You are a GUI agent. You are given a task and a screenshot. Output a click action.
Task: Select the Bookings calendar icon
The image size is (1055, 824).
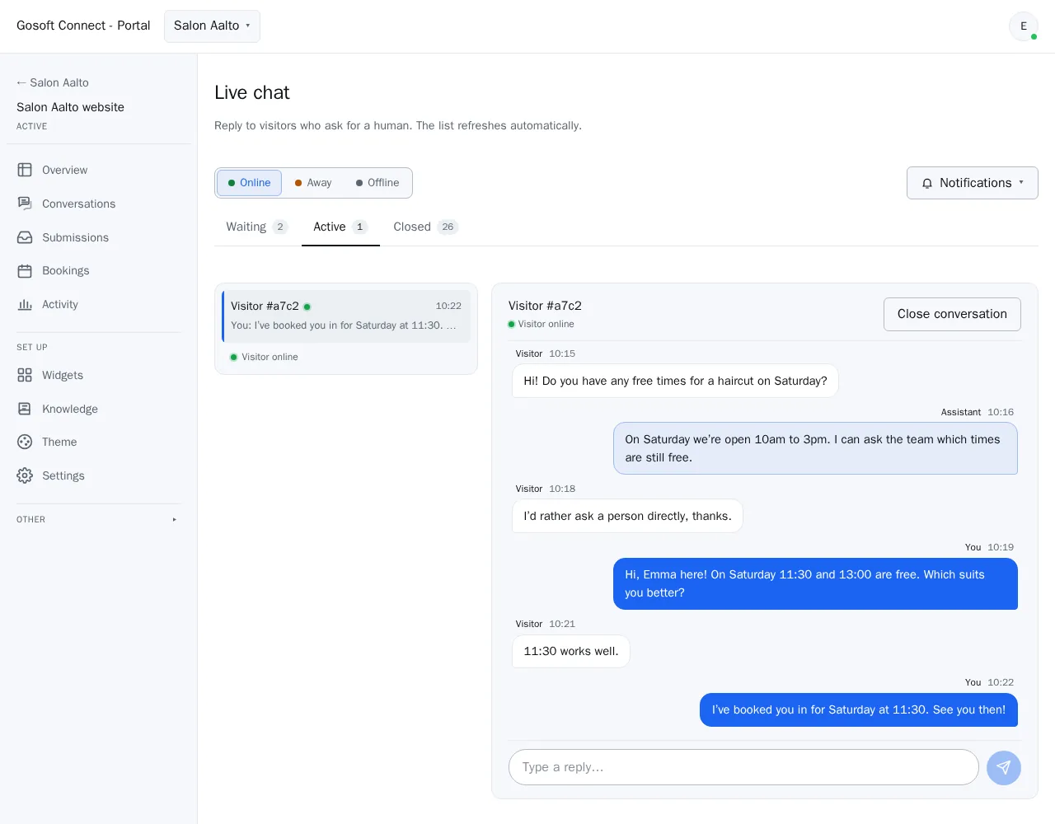point(25,271)
